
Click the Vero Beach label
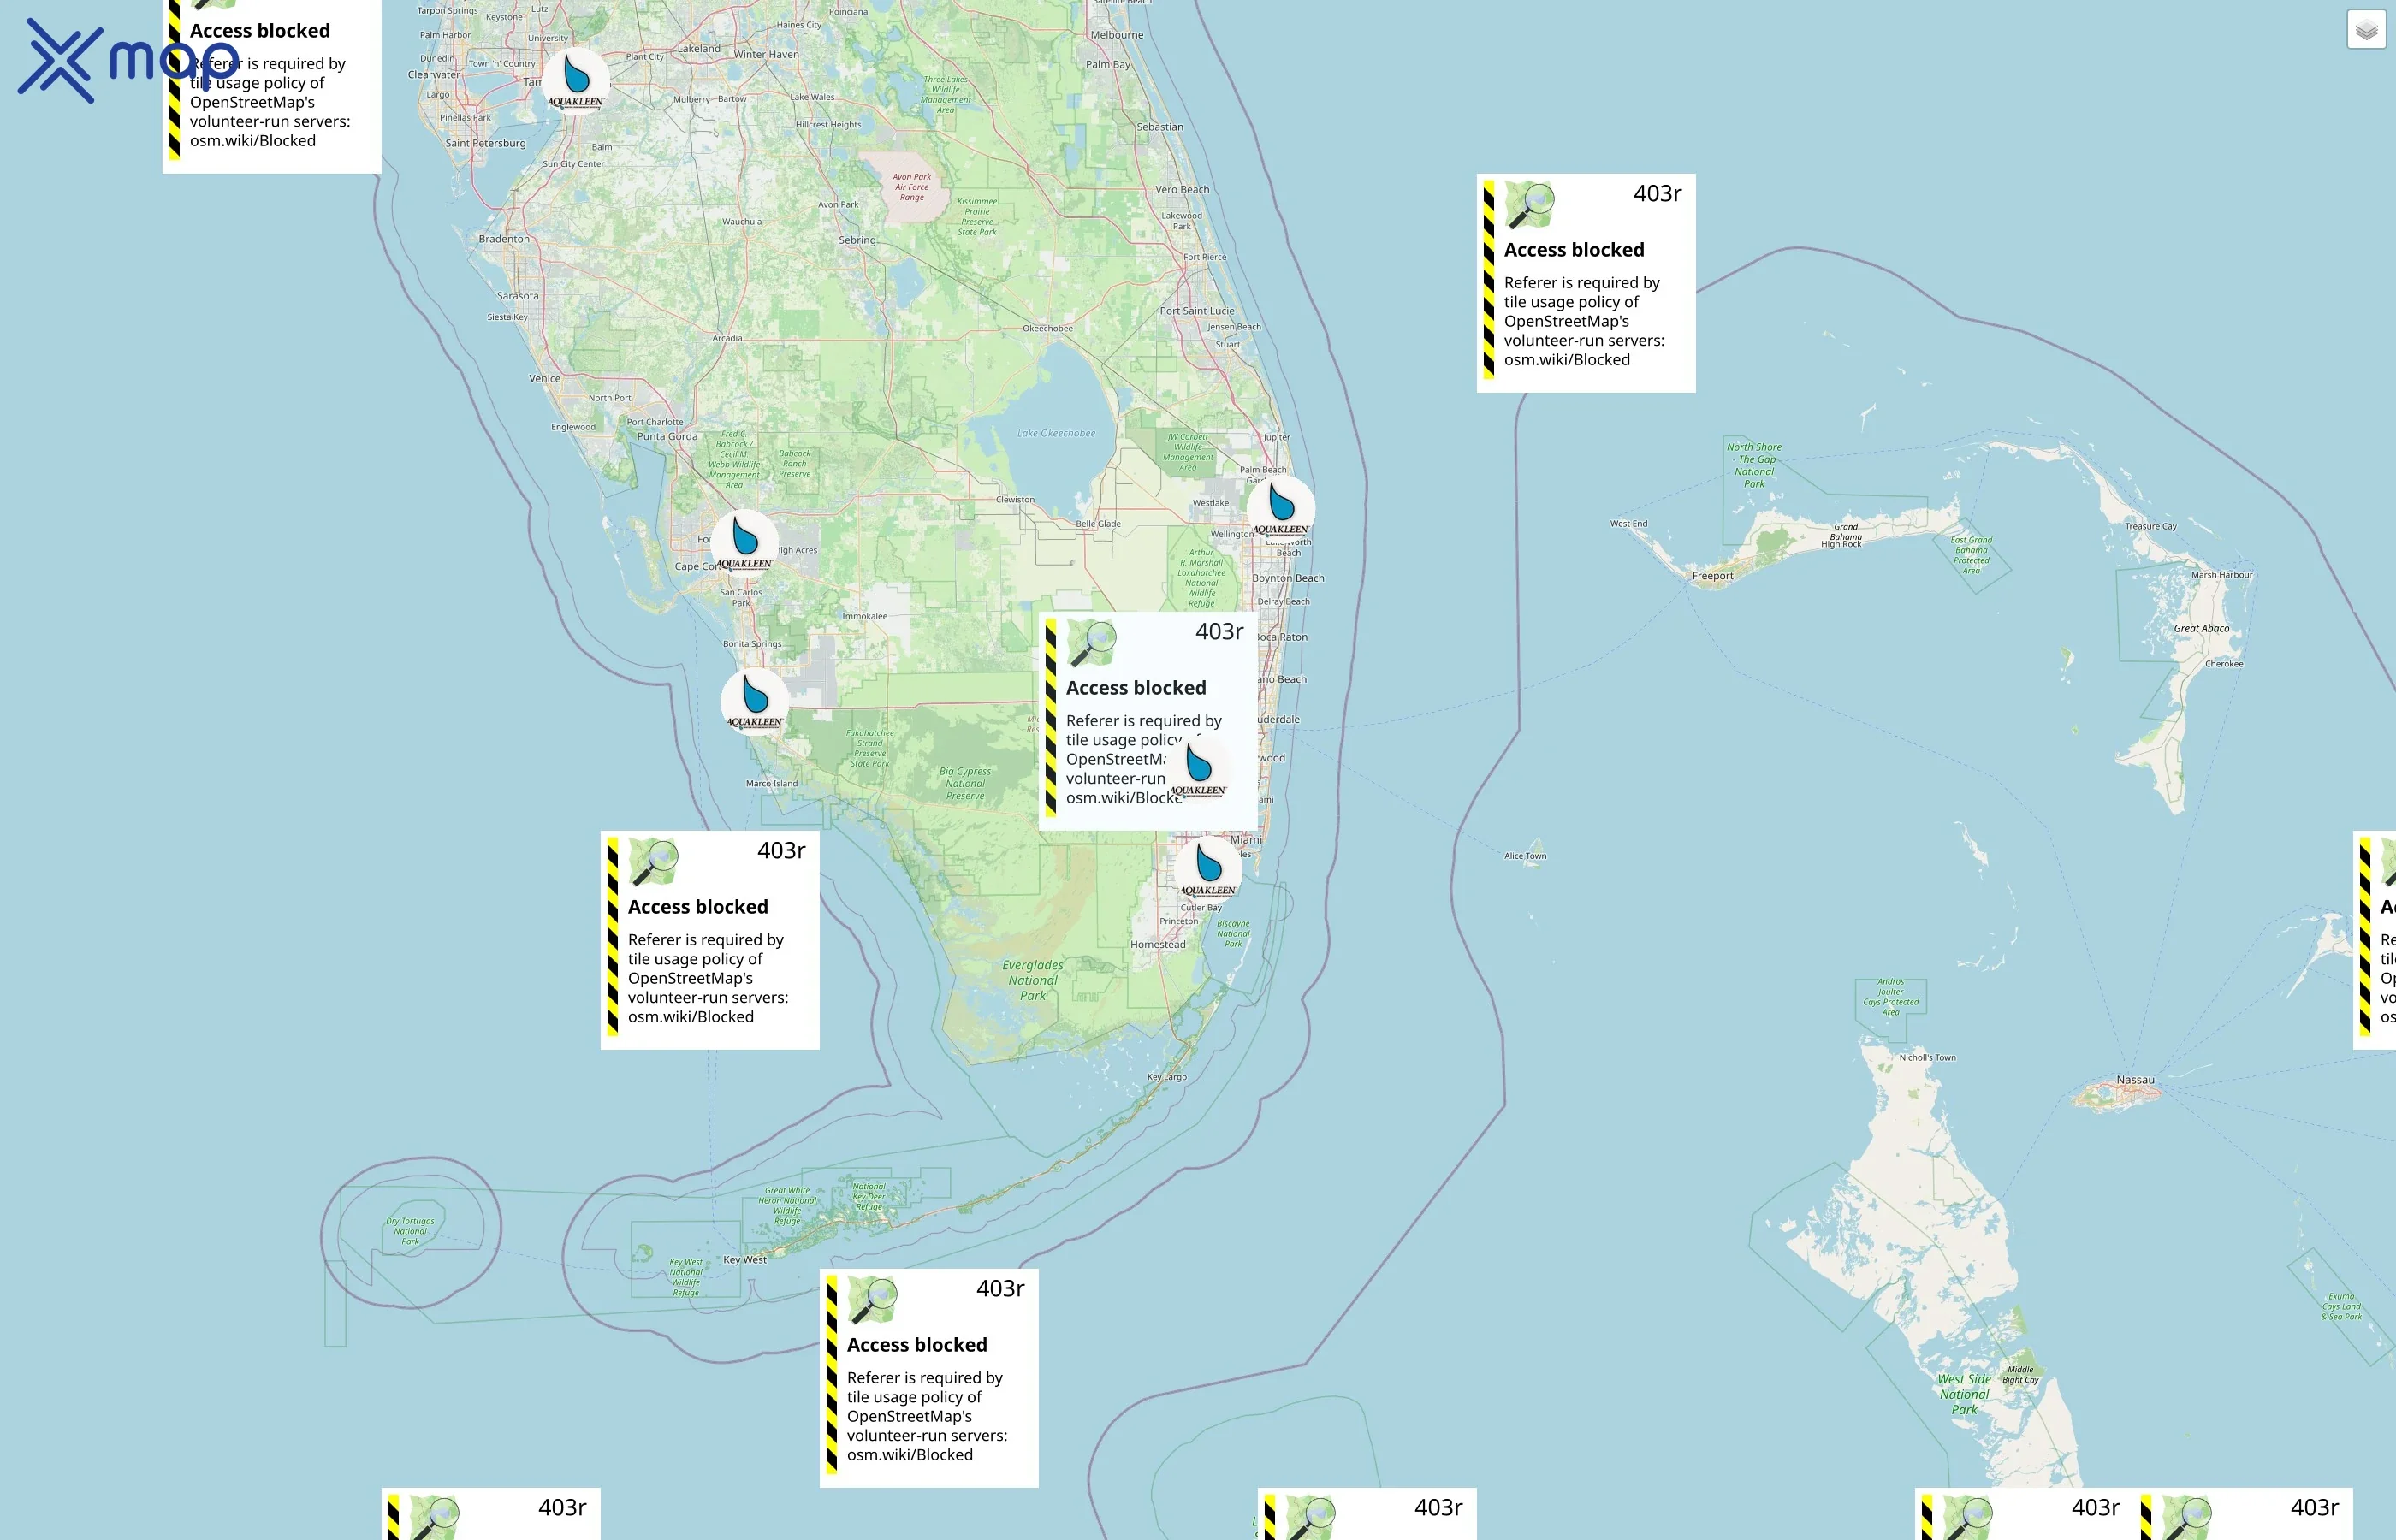tap(1182, 190)
